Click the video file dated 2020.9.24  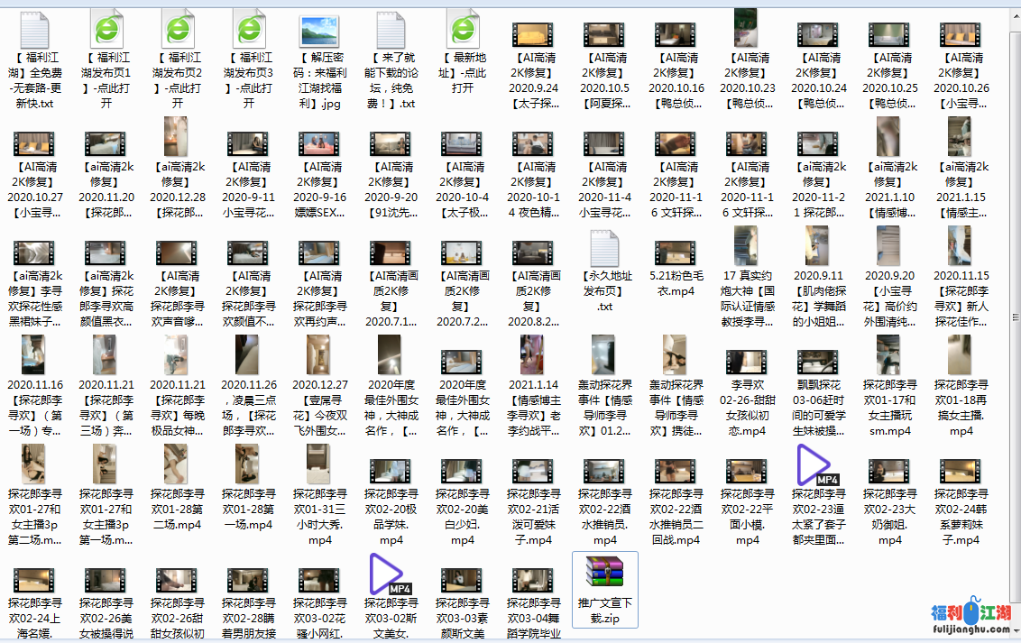(533, 34)
